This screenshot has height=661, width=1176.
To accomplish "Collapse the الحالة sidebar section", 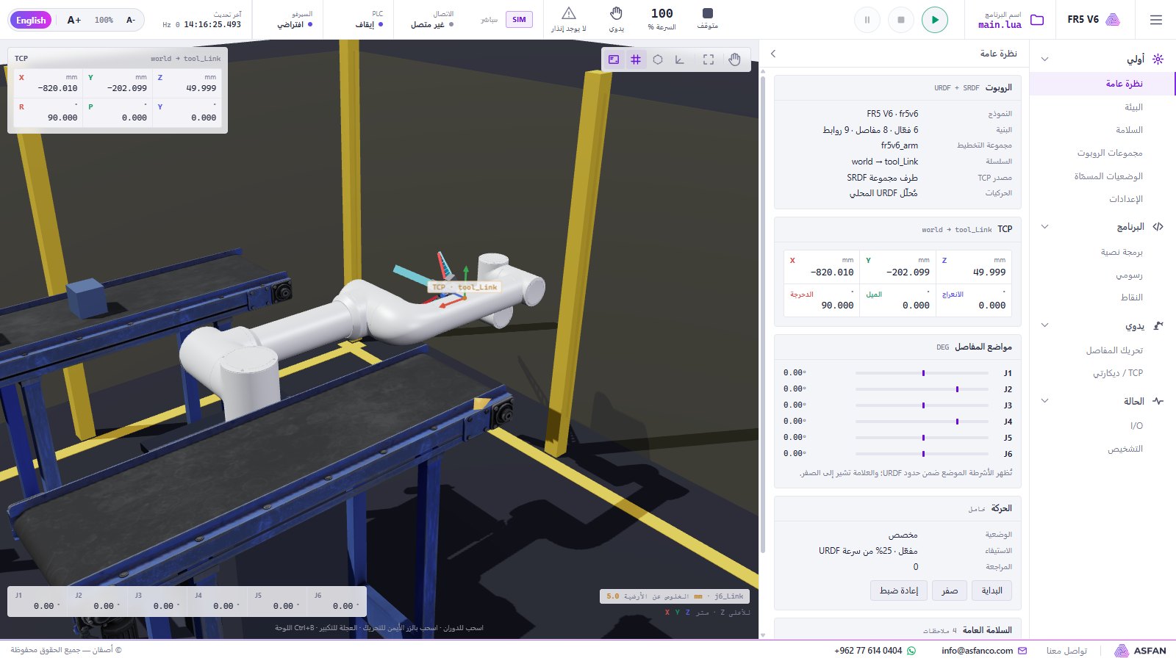I will [x=1044, y=401].
